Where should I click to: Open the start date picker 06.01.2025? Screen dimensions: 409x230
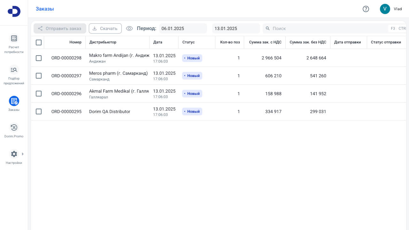tap(183, 28)
